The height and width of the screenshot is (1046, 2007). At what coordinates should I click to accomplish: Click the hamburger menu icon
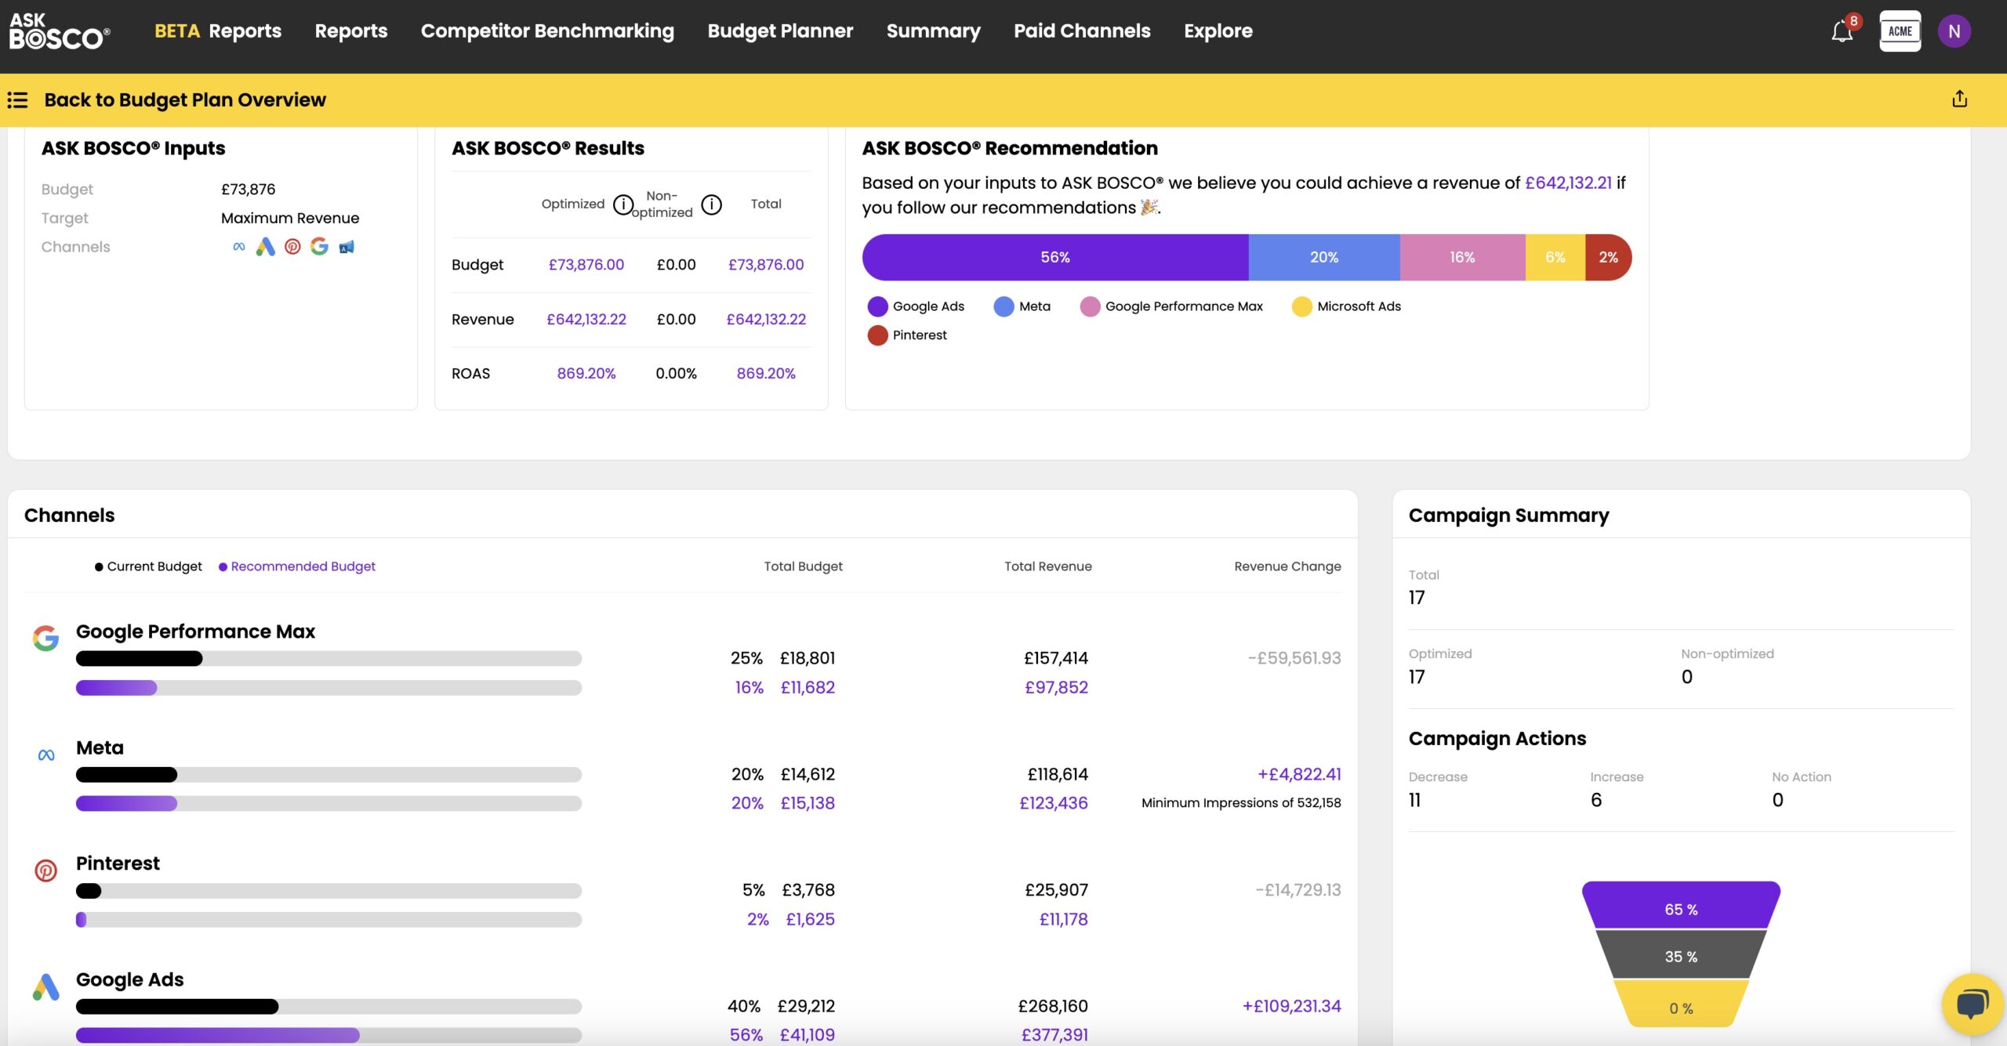[17, 98]
